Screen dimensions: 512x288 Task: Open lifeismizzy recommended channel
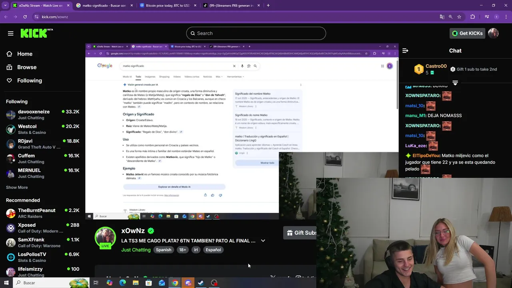click(x=42, y=272)
